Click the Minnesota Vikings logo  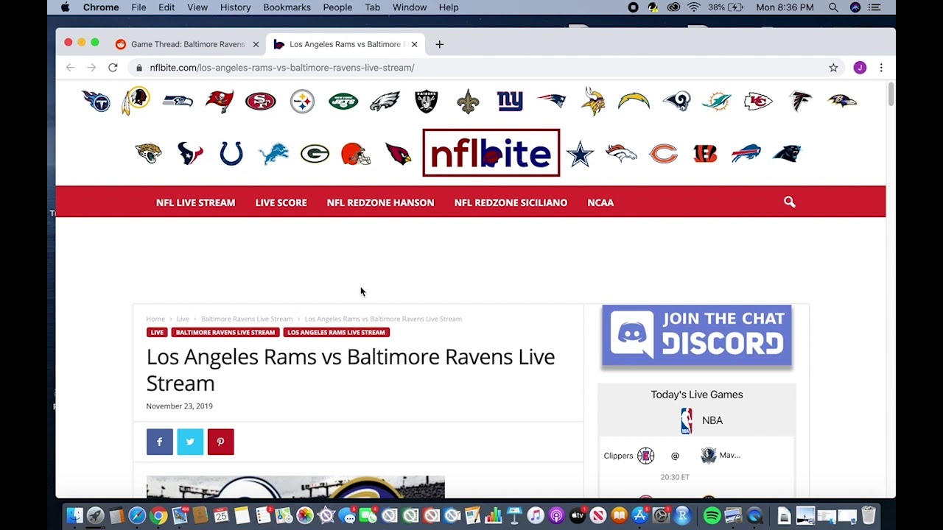pyautogui.click(x=593, y=101)
